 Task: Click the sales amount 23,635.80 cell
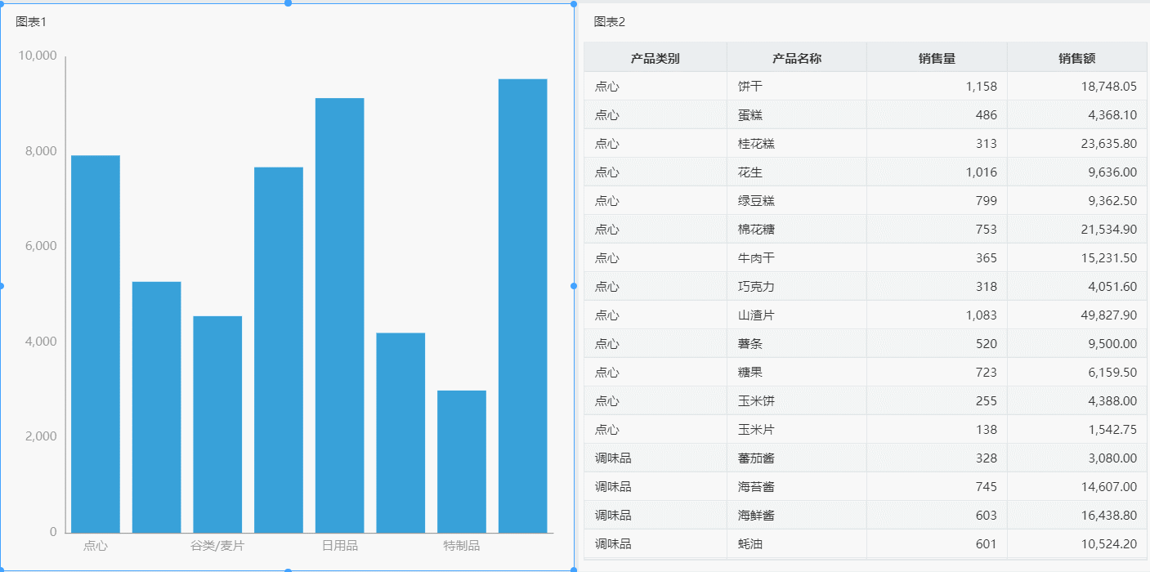coord(1077,143)
